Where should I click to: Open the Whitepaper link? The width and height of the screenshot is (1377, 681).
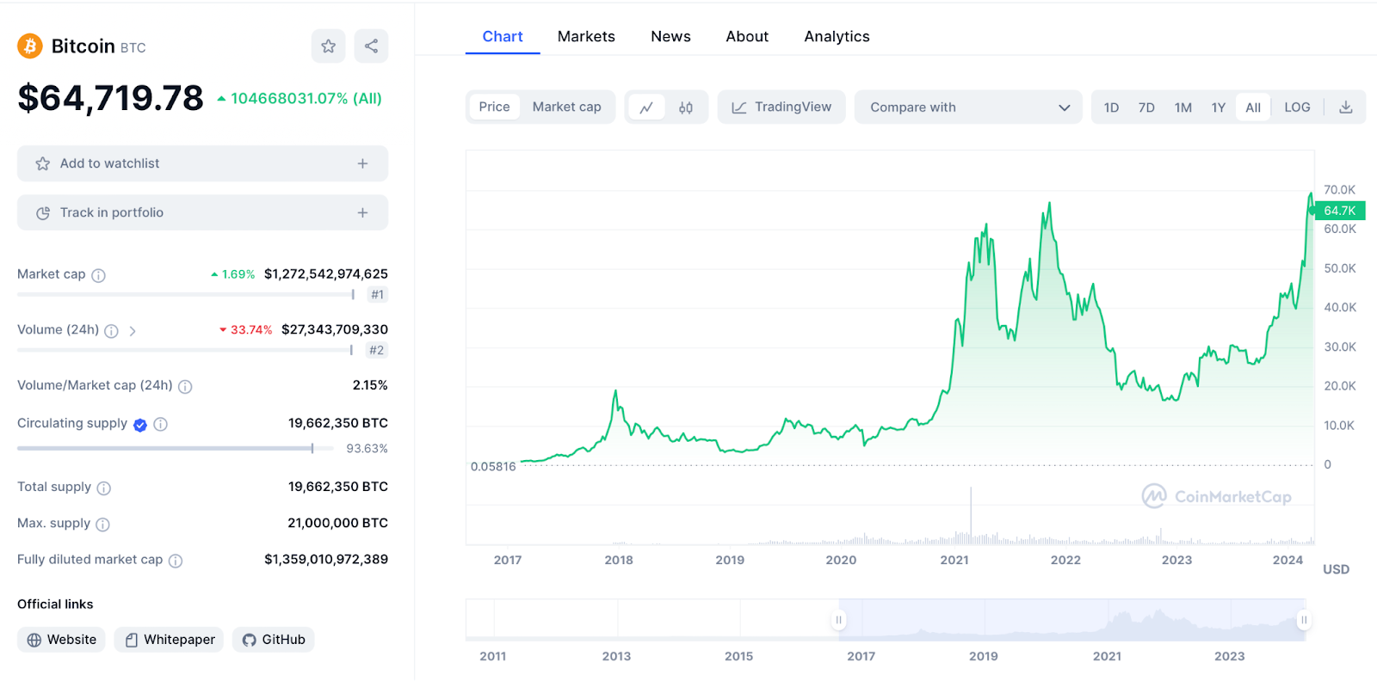point(169,640)
